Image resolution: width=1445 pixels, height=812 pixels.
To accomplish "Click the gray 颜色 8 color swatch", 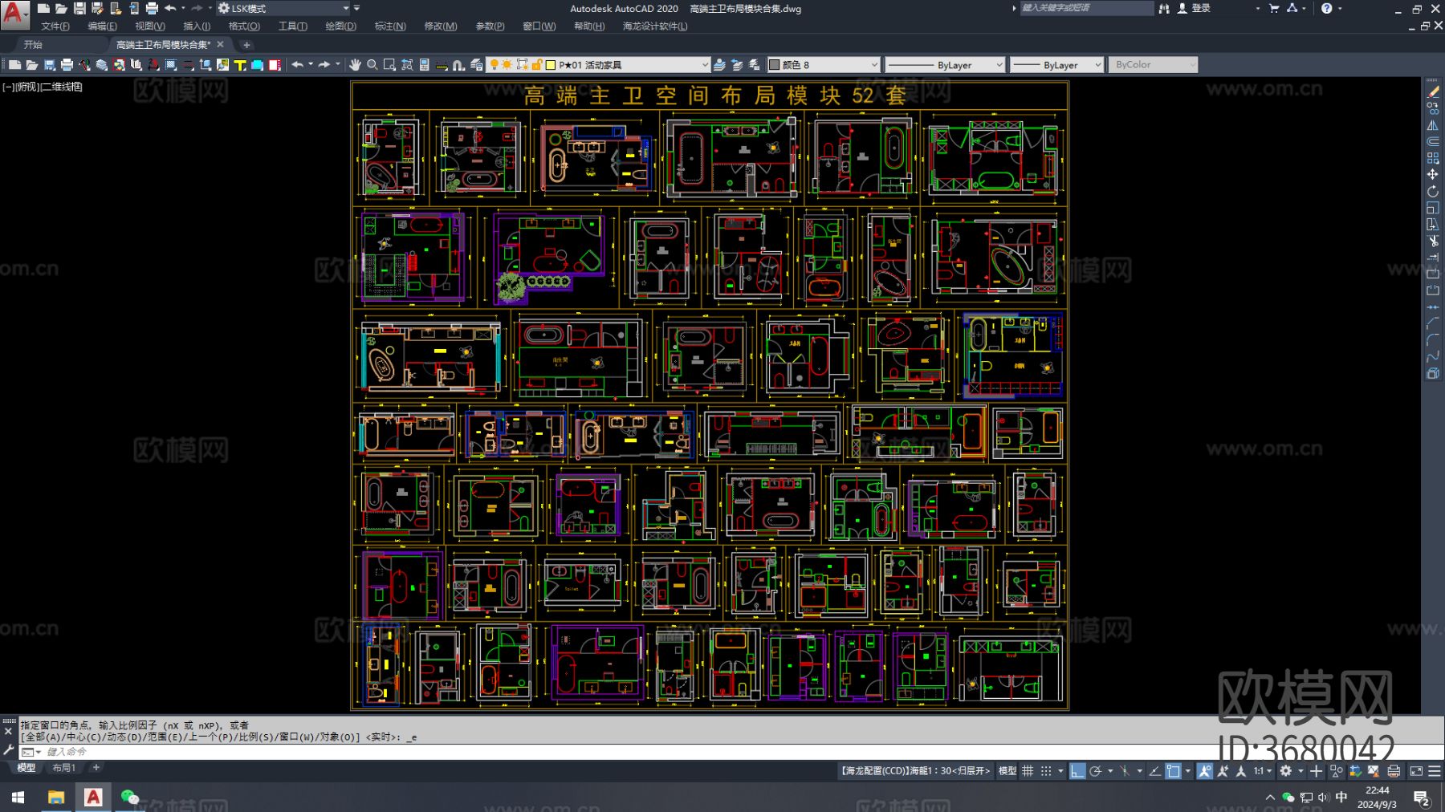I will pos(775,65).
